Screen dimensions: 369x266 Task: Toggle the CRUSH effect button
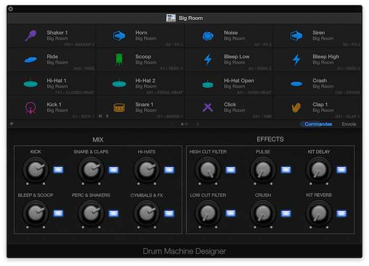pos(286,213)
